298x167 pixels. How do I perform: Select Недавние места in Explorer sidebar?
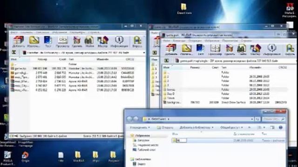[148, 145]
